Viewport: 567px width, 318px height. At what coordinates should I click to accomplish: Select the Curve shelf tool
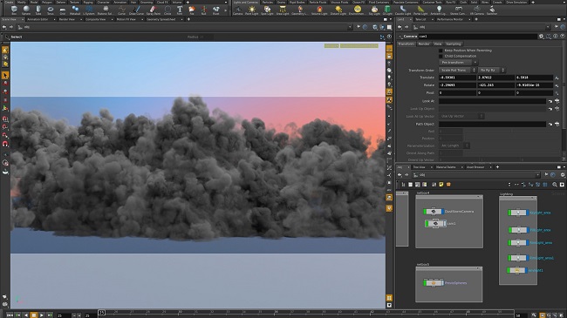pyautogui.click(x=122, y=10)
